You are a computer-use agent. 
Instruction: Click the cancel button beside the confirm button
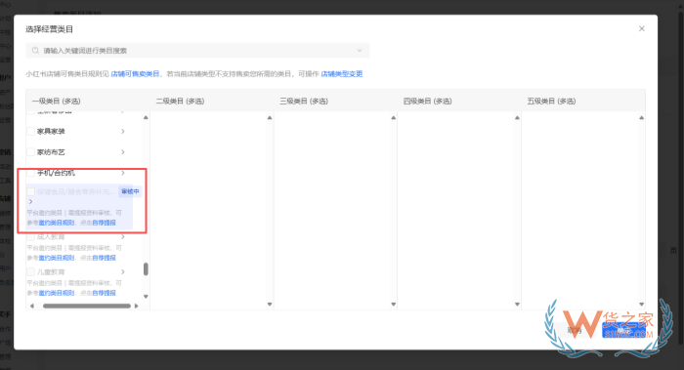pyautogui.click(x=575, y=330)
